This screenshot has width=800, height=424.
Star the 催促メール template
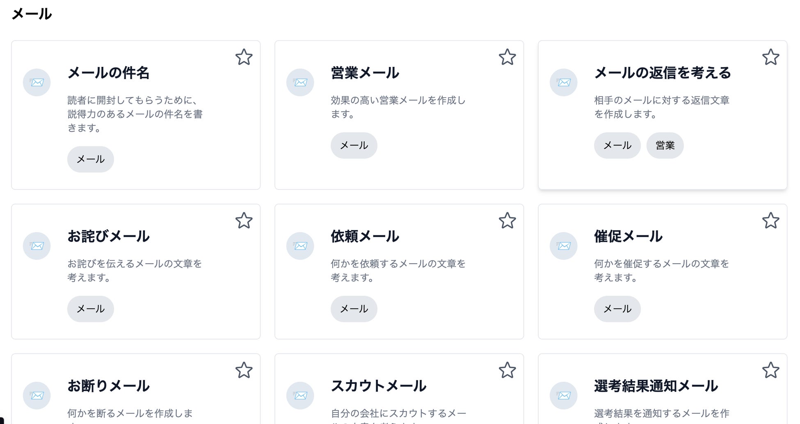[770, 221]
